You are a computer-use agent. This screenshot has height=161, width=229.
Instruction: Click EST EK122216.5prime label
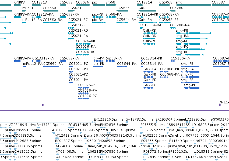coord(108,119)
